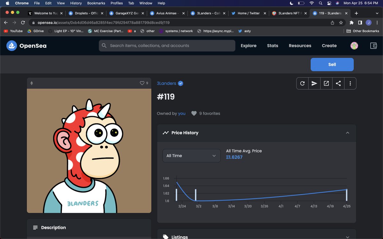
Task: Click the Chrome back arrow
Action: point(6,23)
